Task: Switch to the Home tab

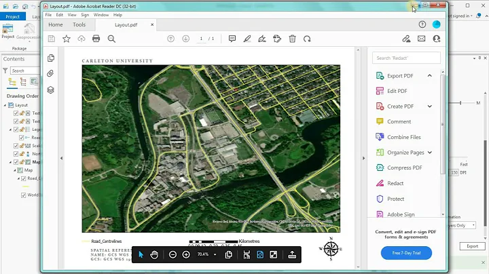Action: tap(56, 24)
